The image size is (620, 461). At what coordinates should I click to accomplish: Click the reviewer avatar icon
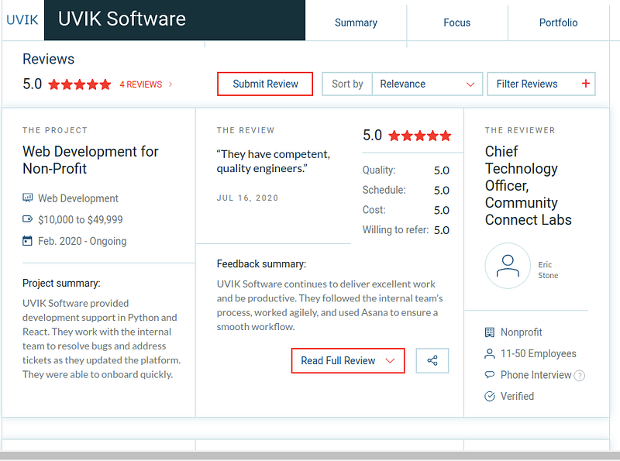[508, 266]
